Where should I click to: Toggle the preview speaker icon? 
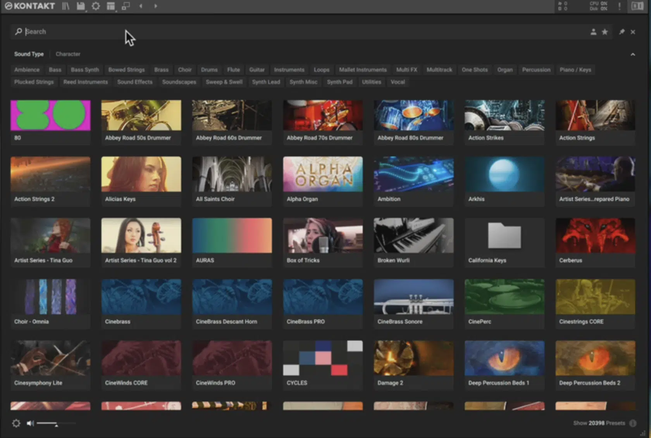(30, 423)
